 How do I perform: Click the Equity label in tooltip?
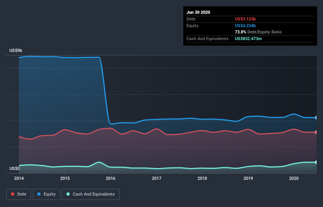[x=192, y=26]
